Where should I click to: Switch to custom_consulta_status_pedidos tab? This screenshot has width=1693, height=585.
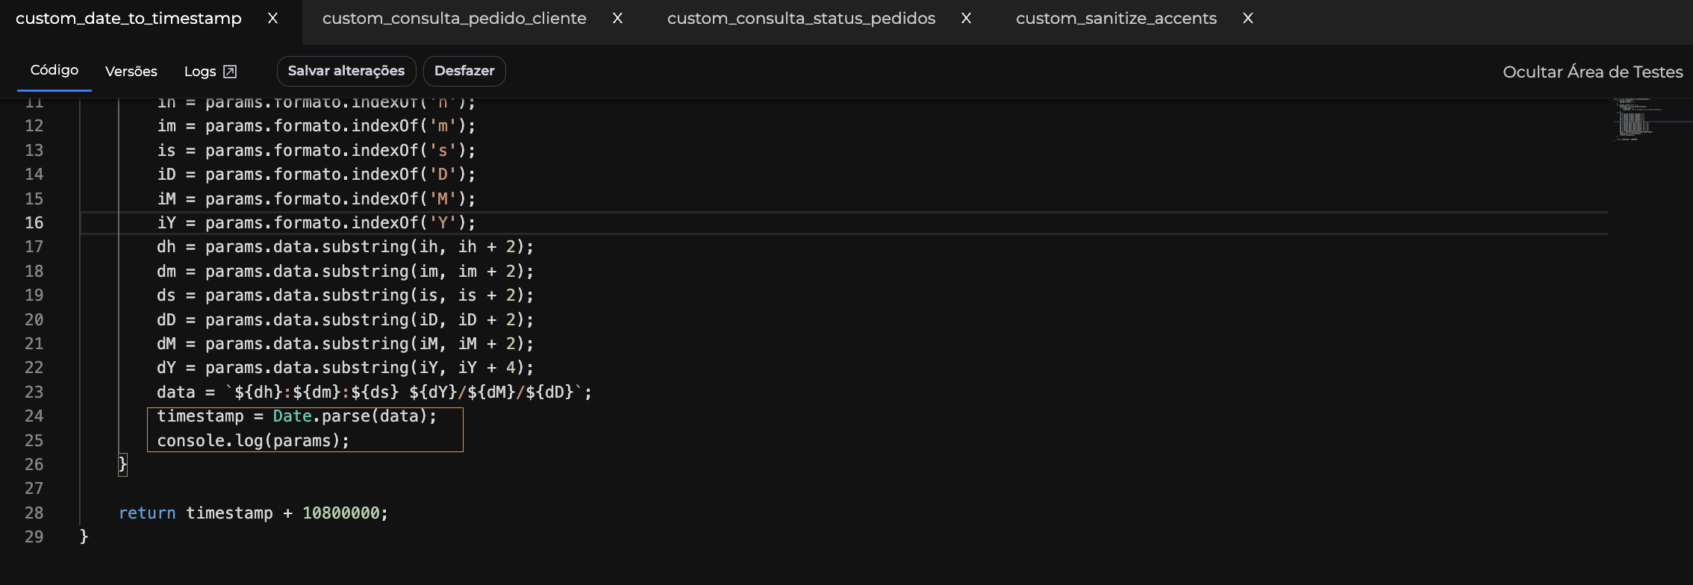[x=800, y=19]
